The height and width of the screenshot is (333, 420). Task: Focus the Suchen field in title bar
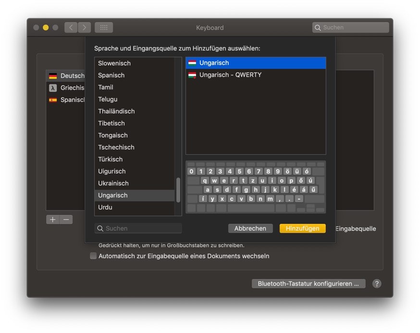(351, 27)
